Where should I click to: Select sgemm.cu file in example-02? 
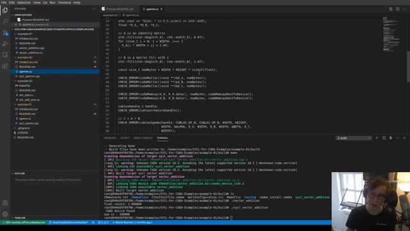coord(26,71)
